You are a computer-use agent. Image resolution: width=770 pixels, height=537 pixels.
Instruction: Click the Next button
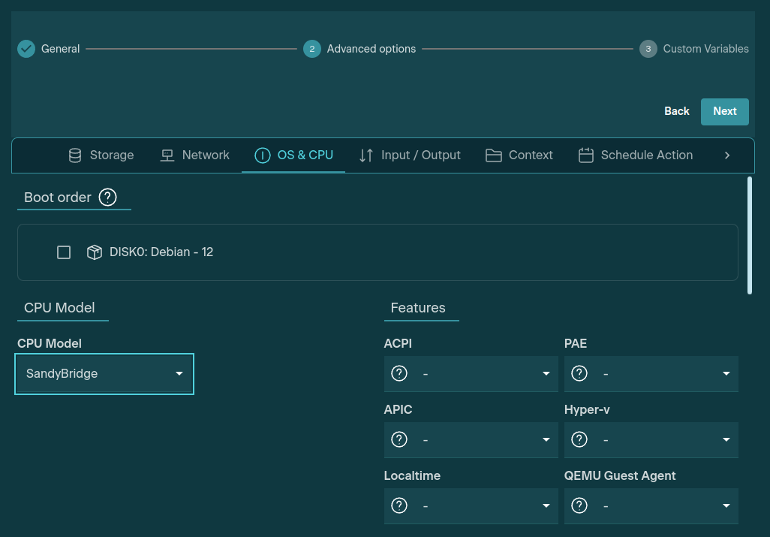[x=724, y=111]
